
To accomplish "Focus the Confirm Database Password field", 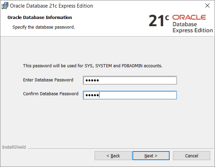I will 130,95.
